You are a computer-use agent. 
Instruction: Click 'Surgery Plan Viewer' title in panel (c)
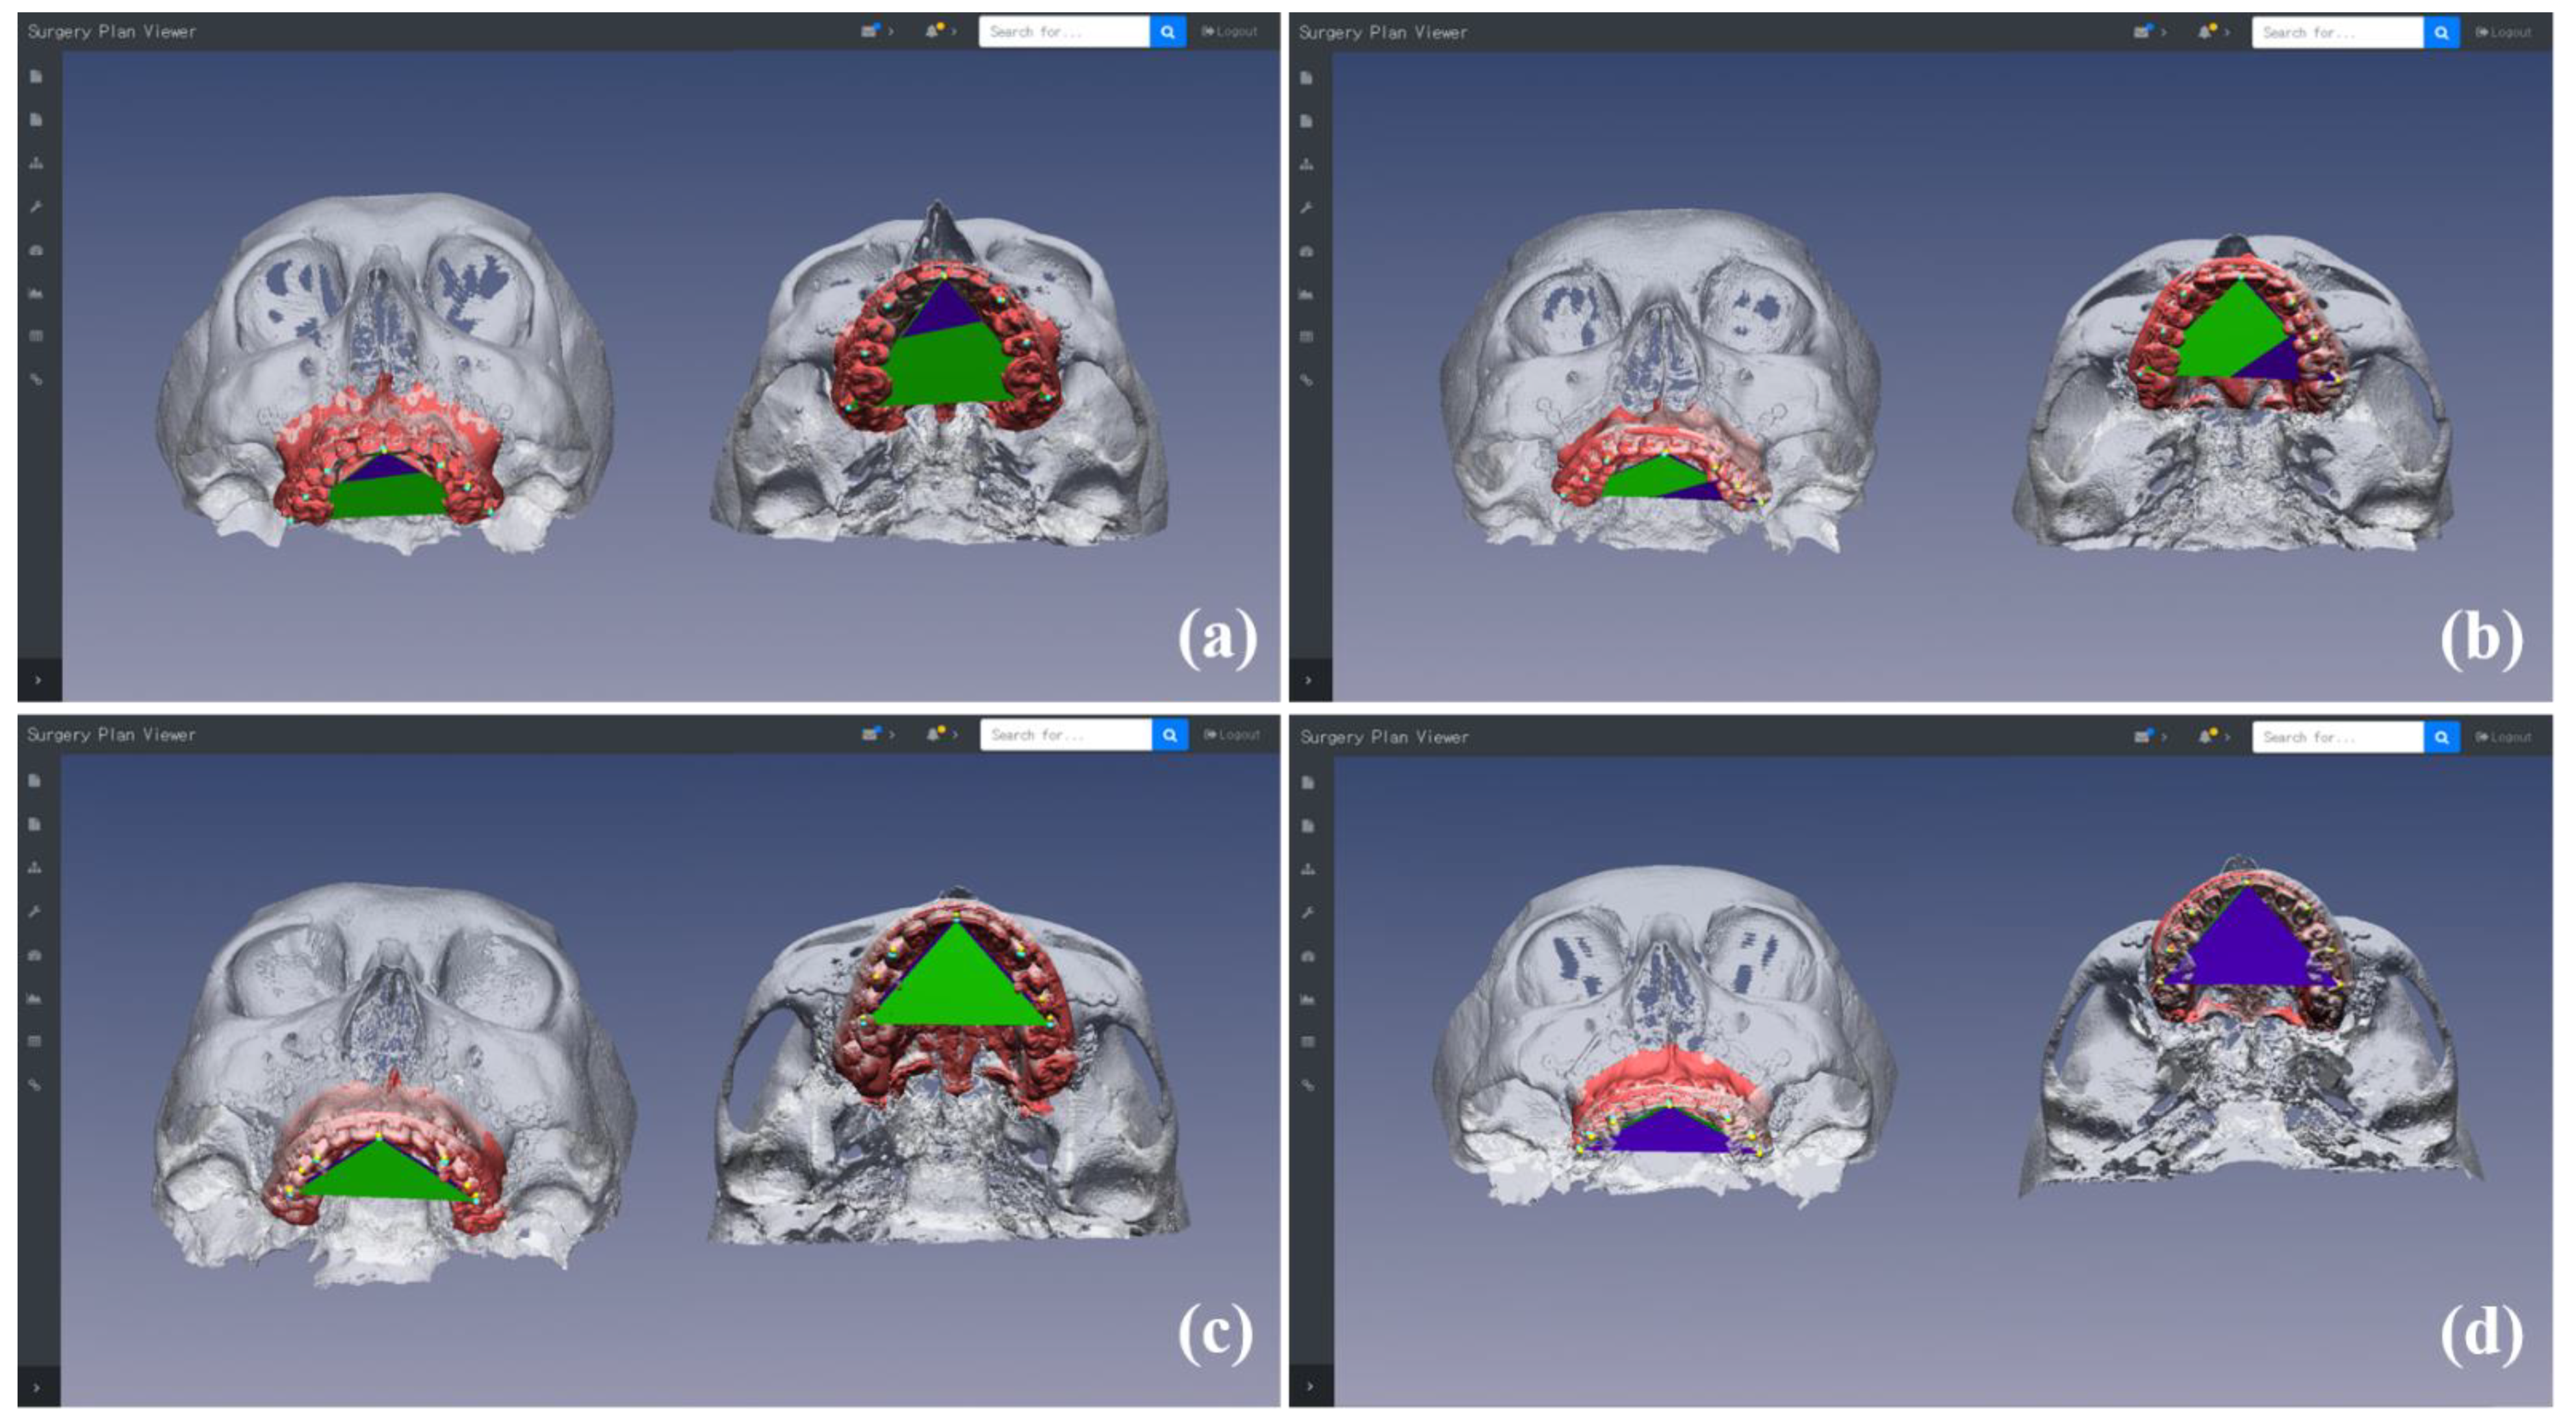pos(111,735)
